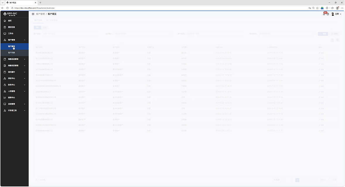
Task: Expand the 开发者工具 menu chevron
Action: [x=25, y=110]
